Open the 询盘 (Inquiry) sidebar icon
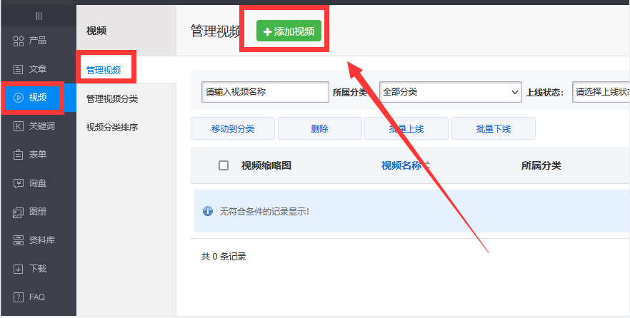The image size is (630, 318). [x=19, y=183]
